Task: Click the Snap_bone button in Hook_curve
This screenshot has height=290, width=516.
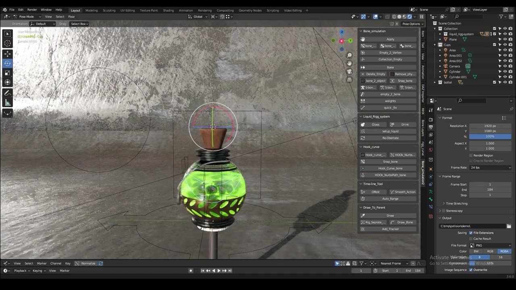Action: tap(388, 162)
